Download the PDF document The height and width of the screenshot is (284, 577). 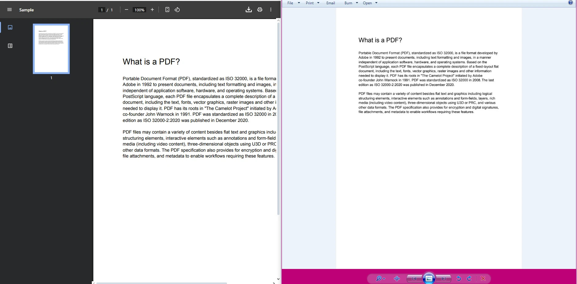click(x=249, y=10)
